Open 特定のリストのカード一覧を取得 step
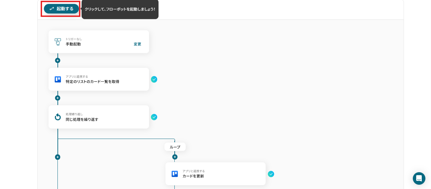 [x=99, y=79]
